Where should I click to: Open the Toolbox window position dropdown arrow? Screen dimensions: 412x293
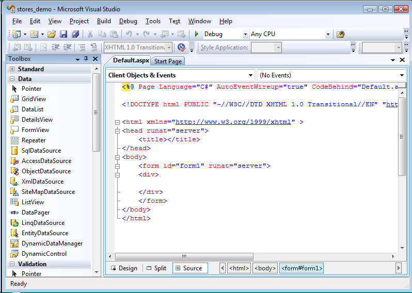click(77, 59)
